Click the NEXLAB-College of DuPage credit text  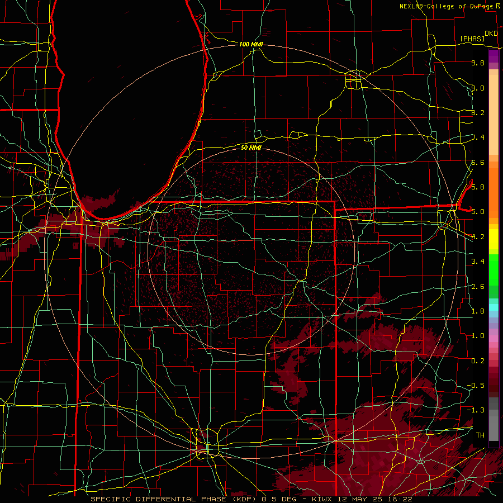(446, 6)
